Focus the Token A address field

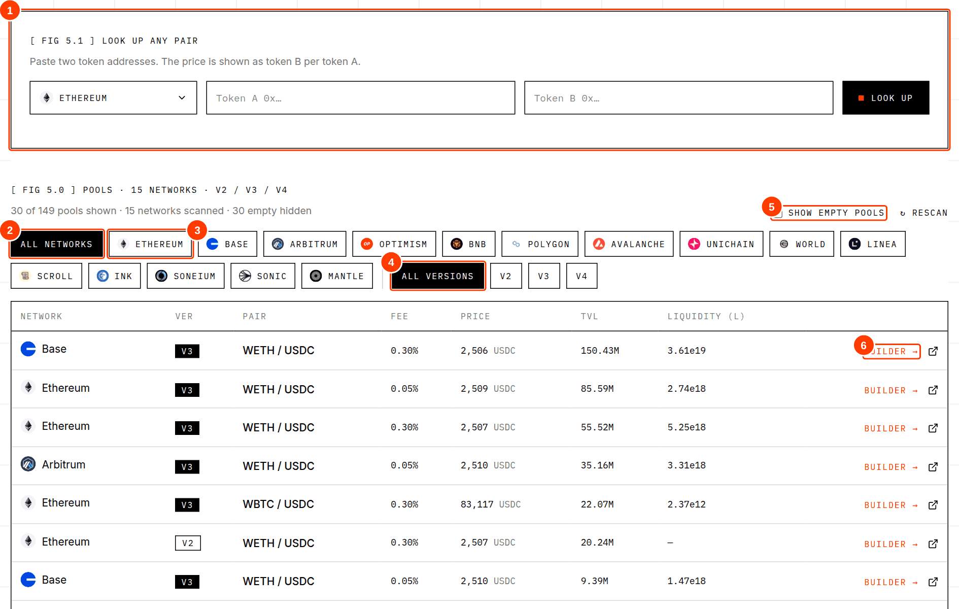point(360,98)
